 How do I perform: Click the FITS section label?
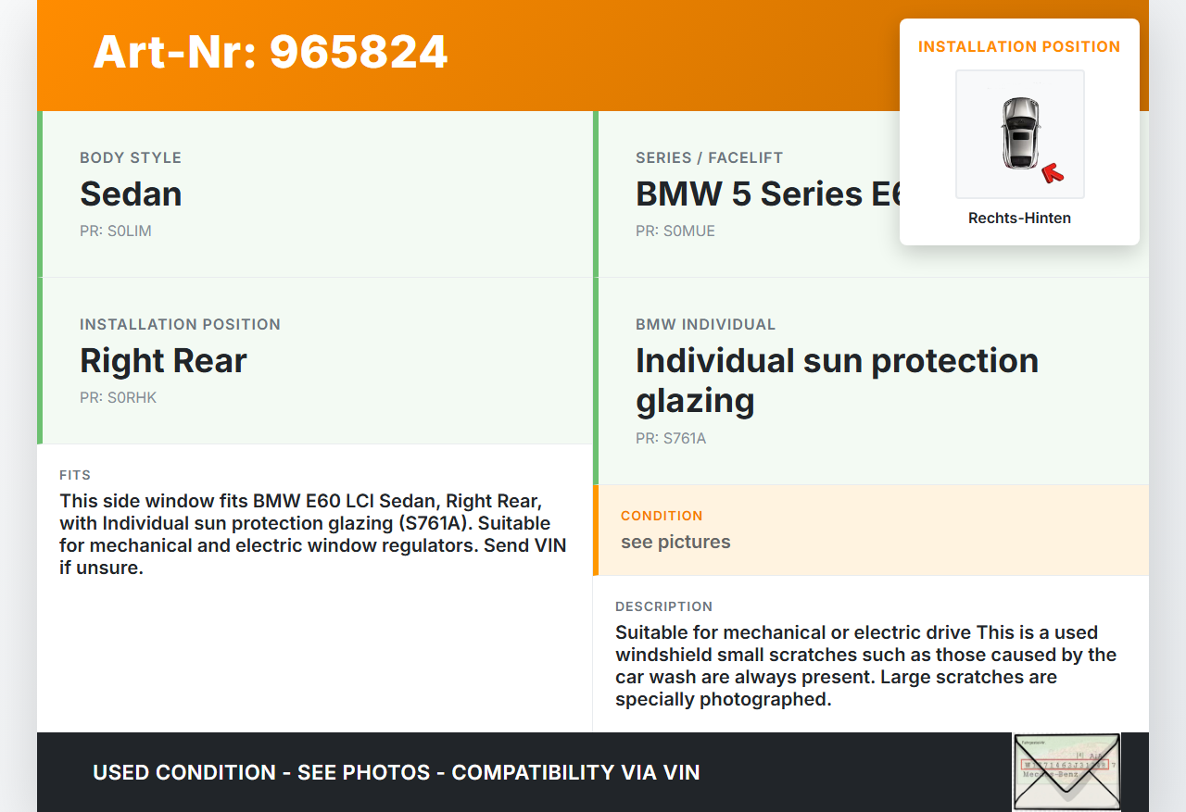tap(75, 475)
